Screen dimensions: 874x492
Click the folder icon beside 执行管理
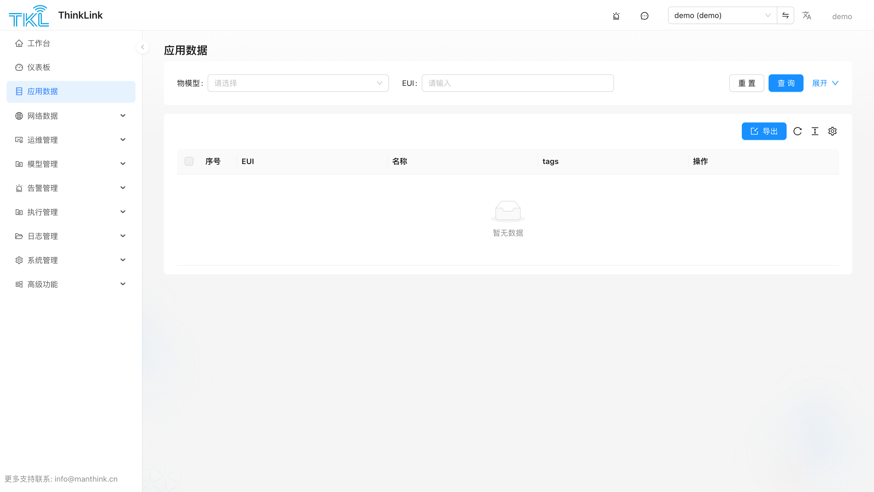pyautogui.click(x=19, y=212)
